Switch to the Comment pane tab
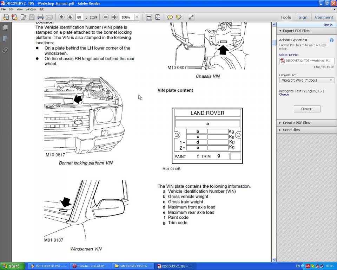The height and width of the screenshot is (270, 337). pyautogui.click(x=324, y=17)
